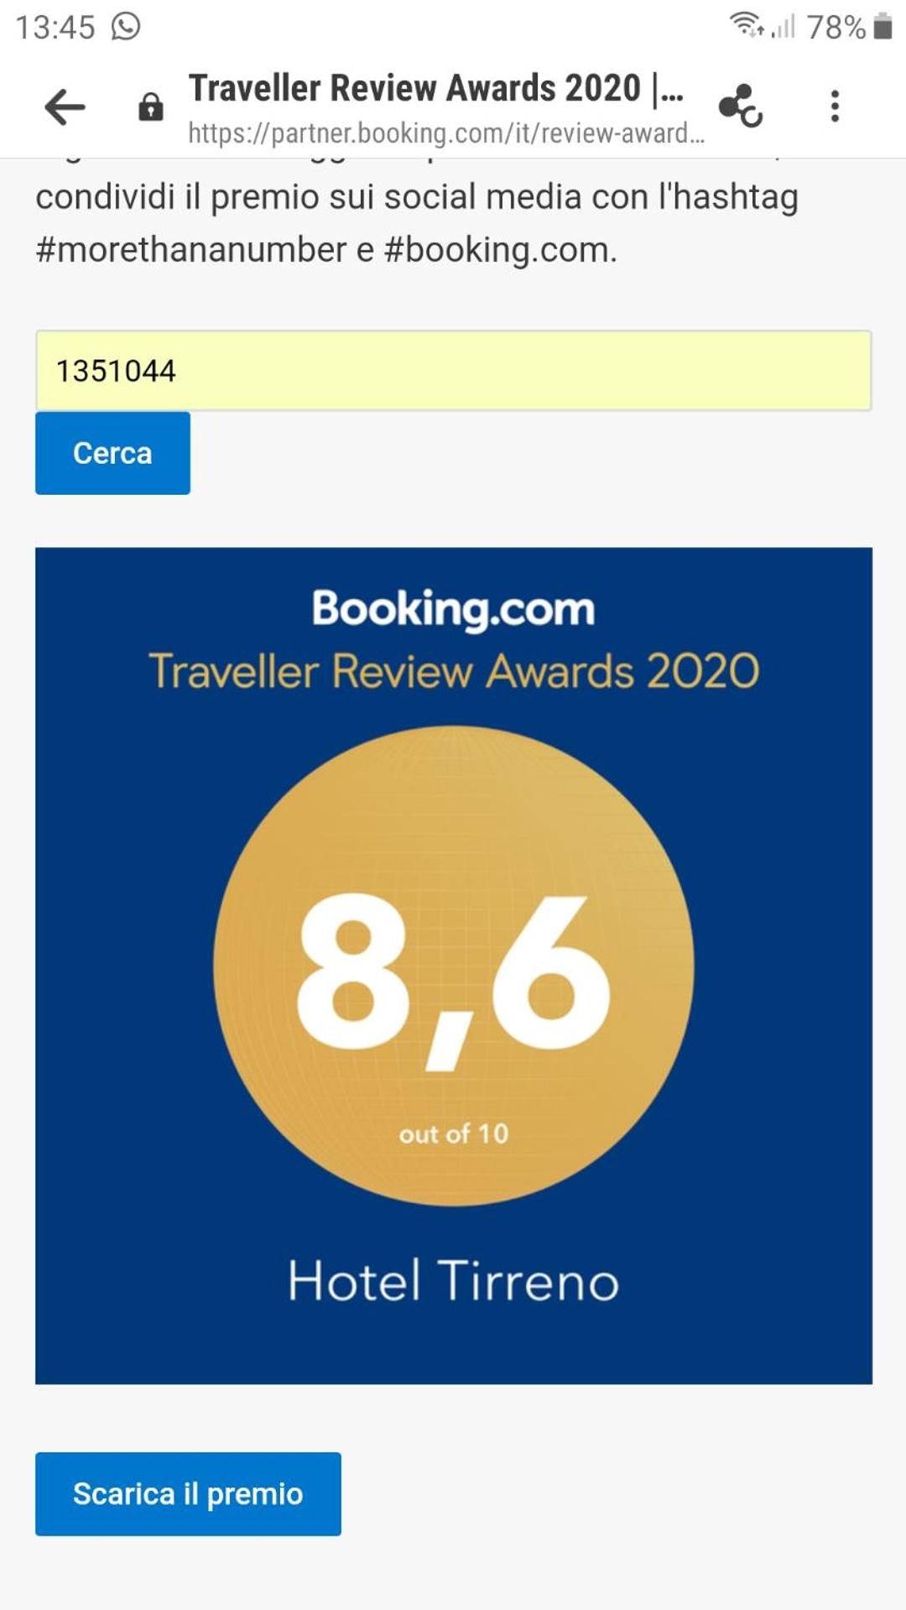
Task: Tap the Booking.com logo on the award
Action: point(453,608)
